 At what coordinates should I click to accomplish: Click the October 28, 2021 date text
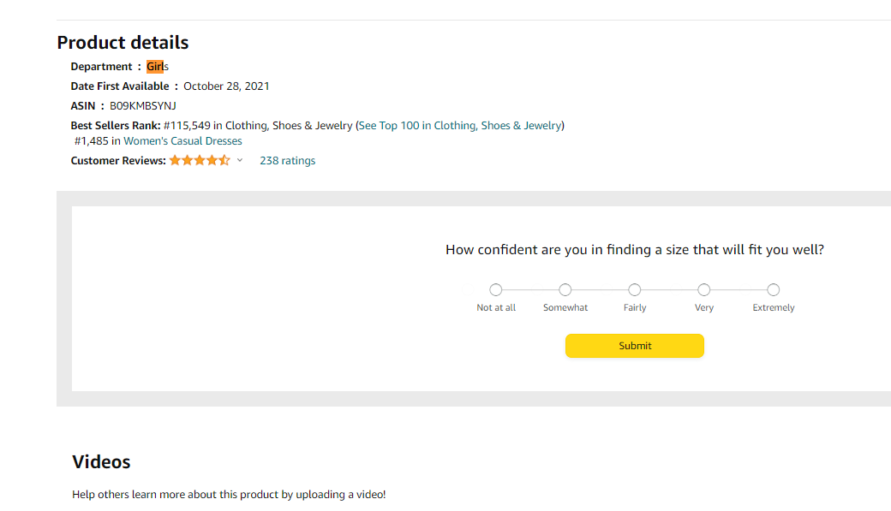226,86
